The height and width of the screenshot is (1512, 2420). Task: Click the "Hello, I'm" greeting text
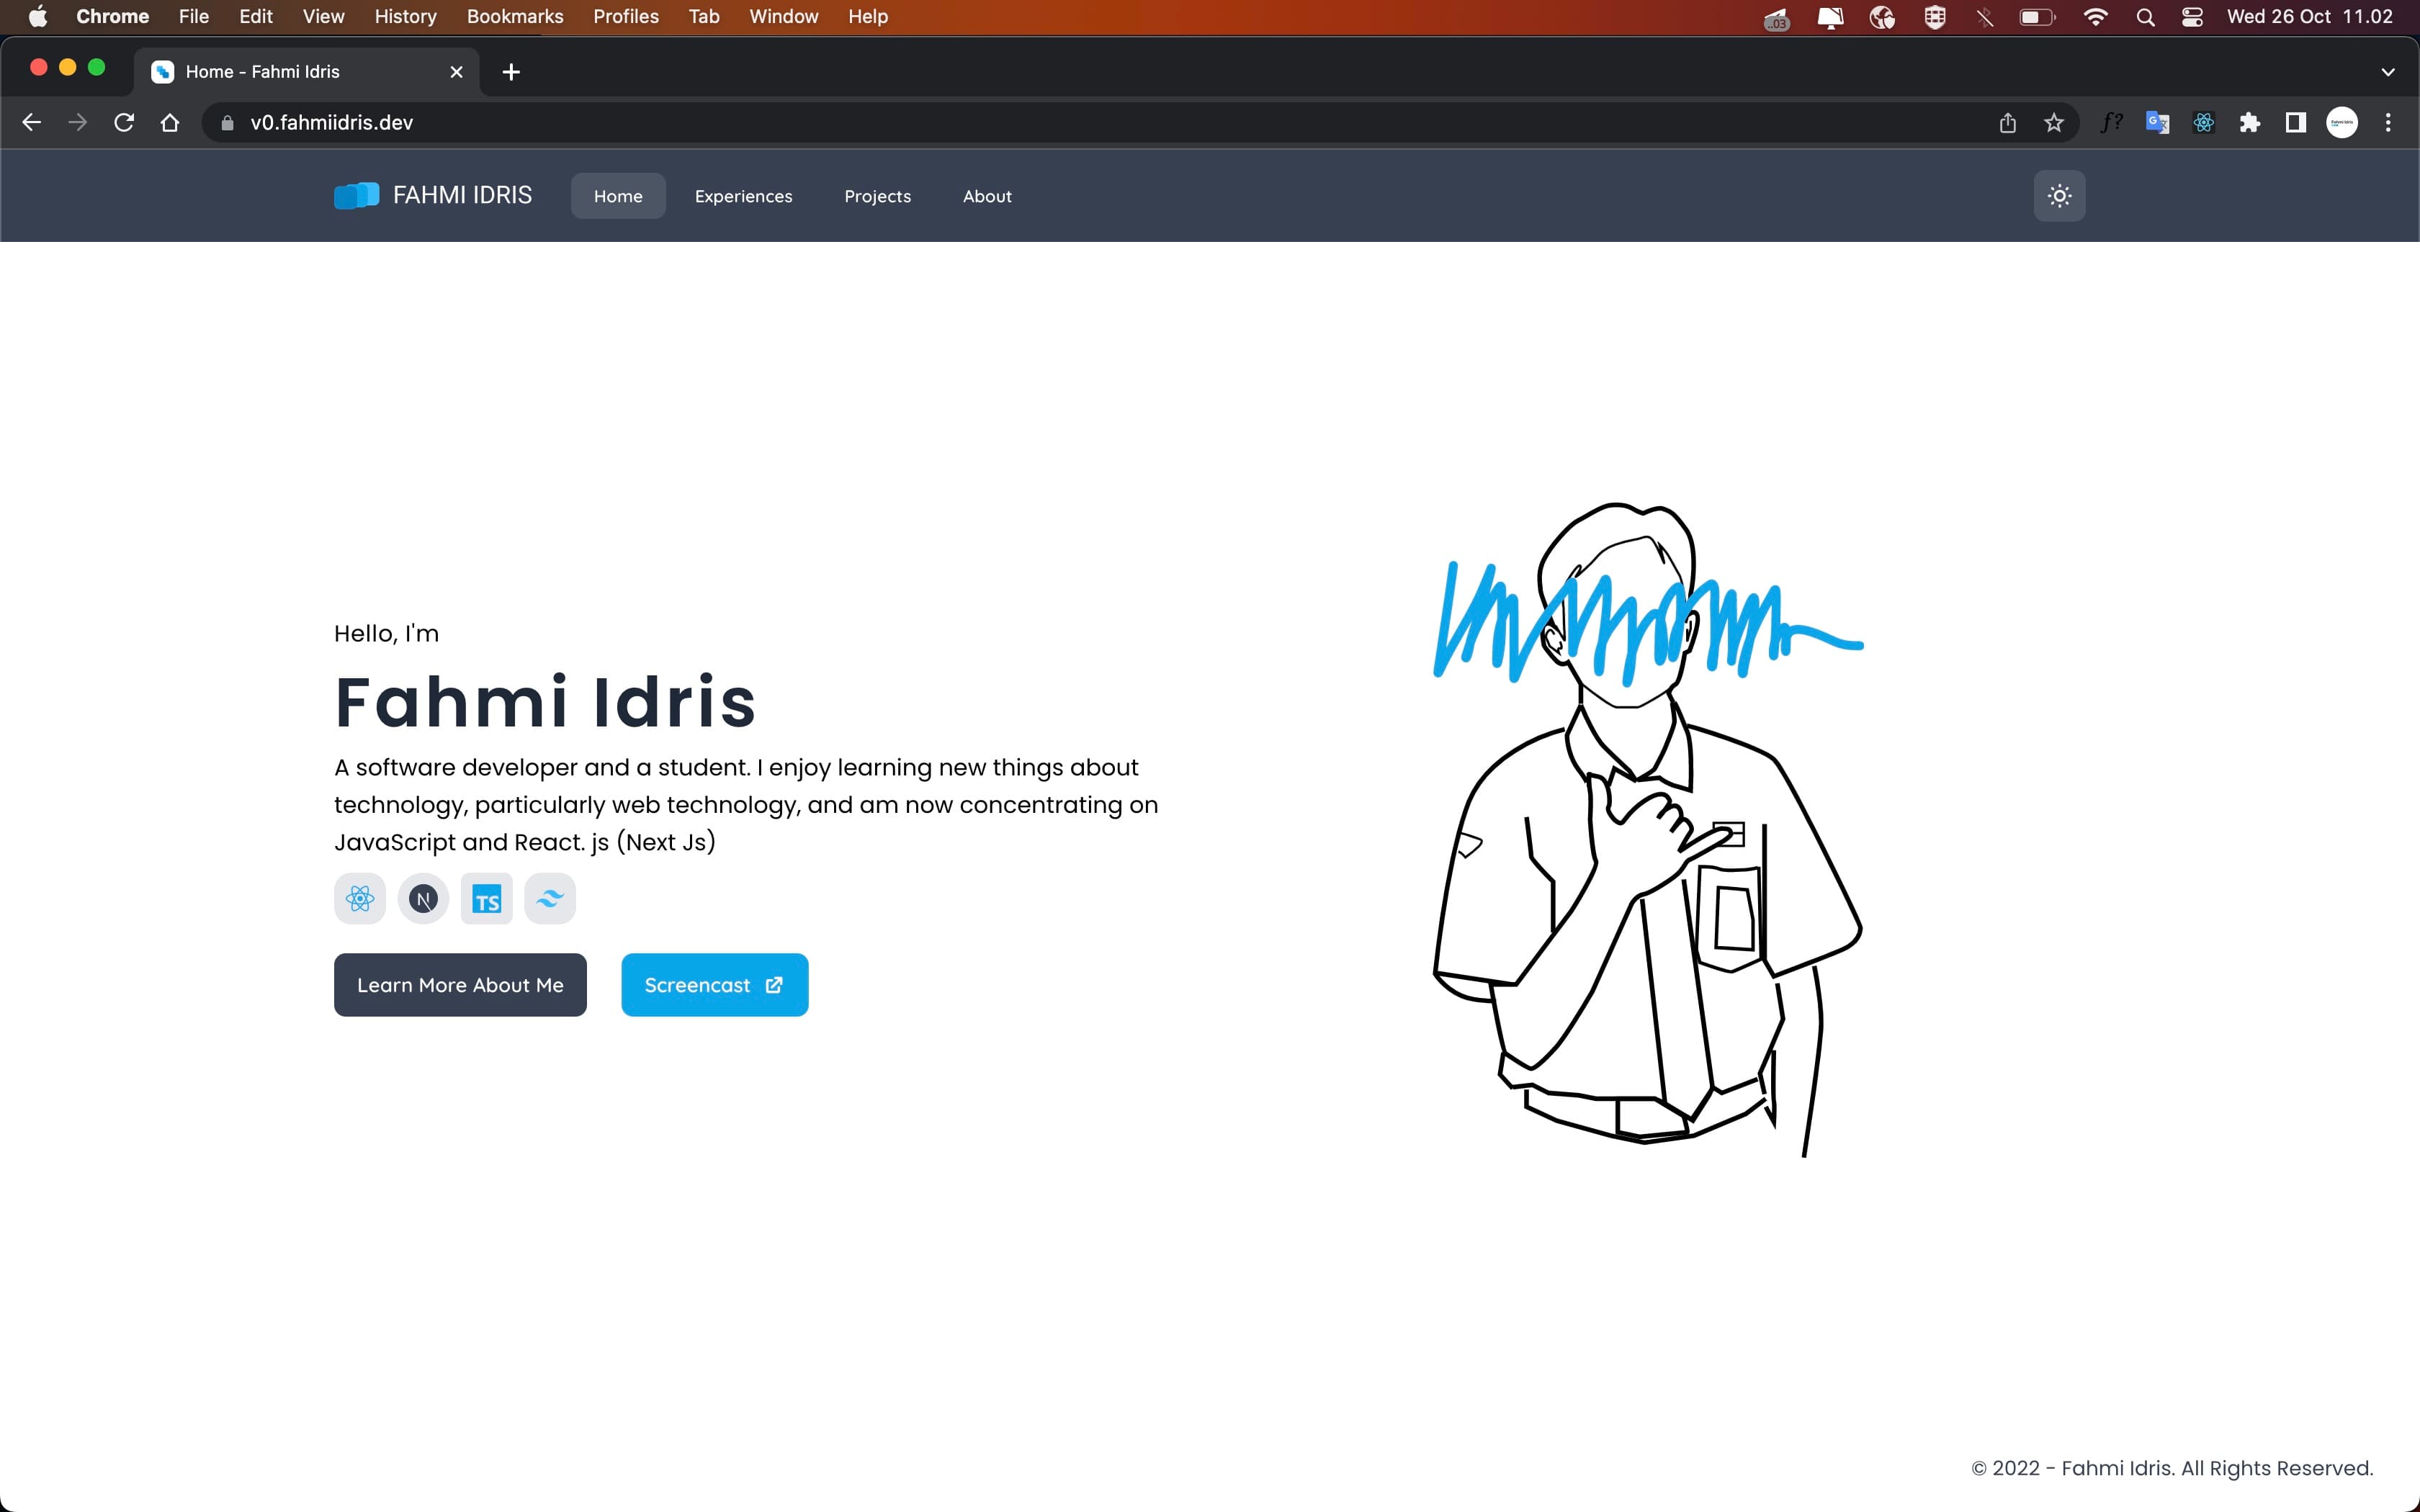386,633
